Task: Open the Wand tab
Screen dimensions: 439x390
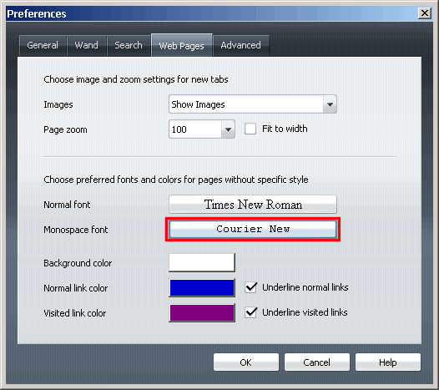Action: [87, 45]
